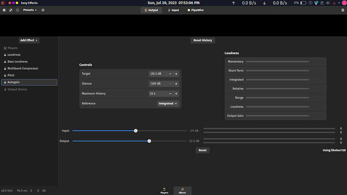Click the Output gain slider handle
Image resolution: width=347 pixels, height=195 pixels.
coord(149,141)
